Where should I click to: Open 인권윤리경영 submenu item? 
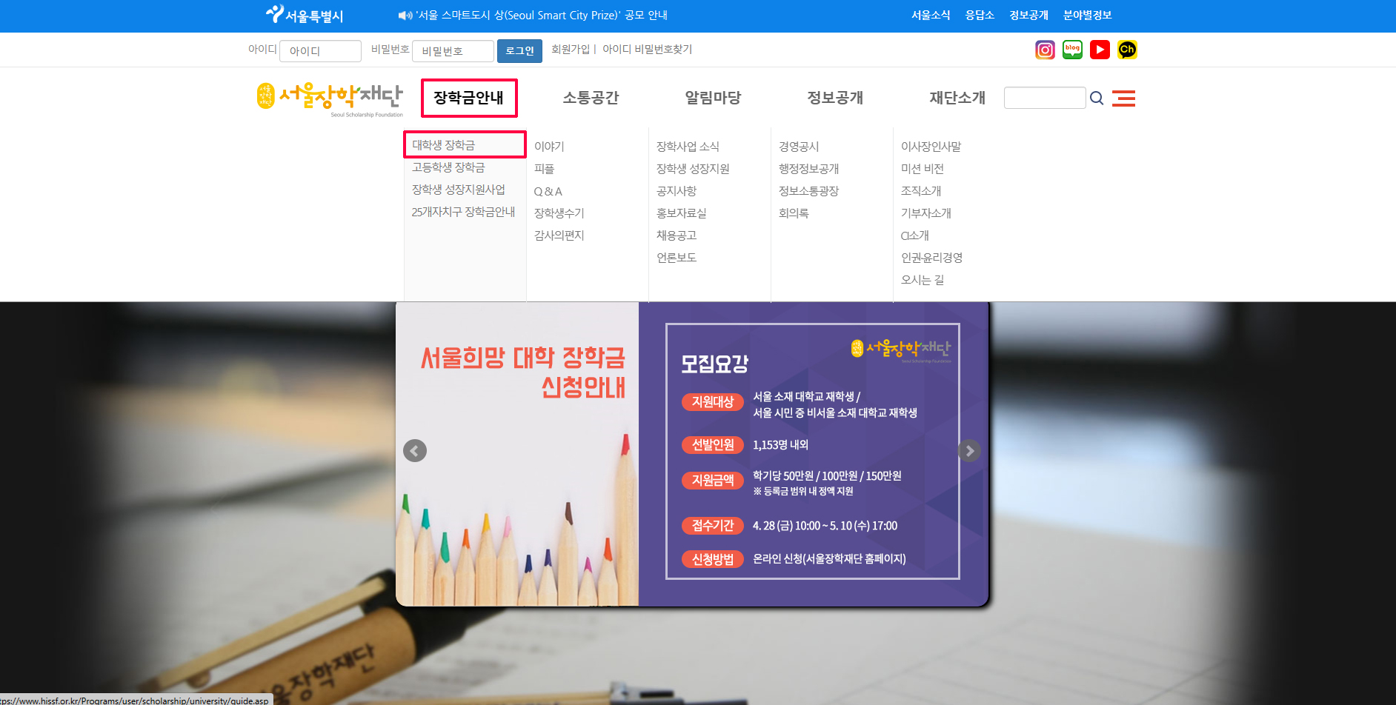[x=932, y=258]
